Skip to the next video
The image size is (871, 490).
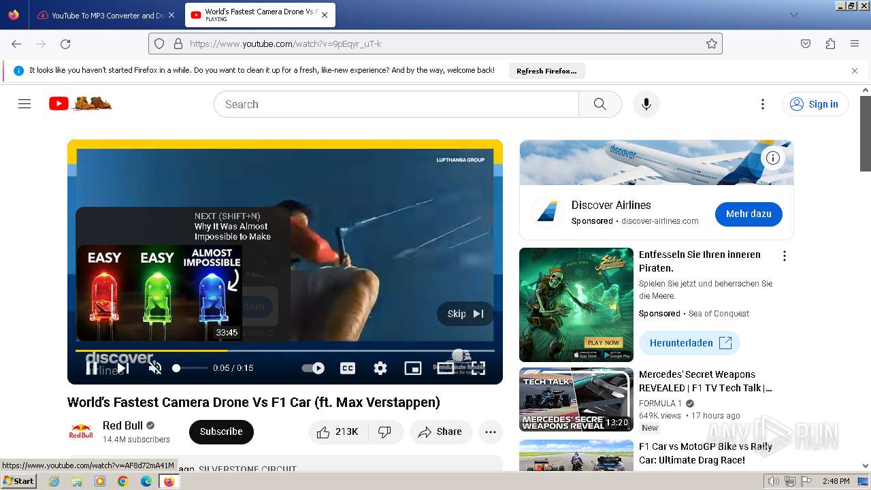pos(122,368)
